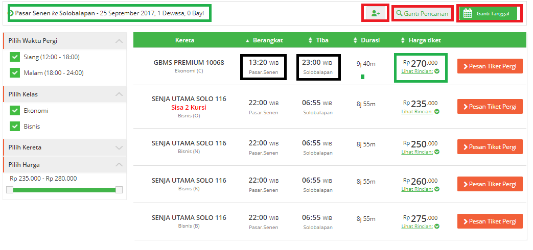Open Lihat Rincian for Rp 235.000 ticket
This screenshot has height=250, width=533.
click(417, 111)
